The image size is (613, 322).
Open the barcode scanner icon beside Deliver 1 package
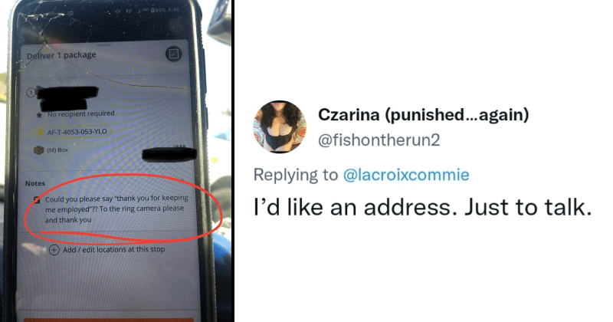click(174, 54)
